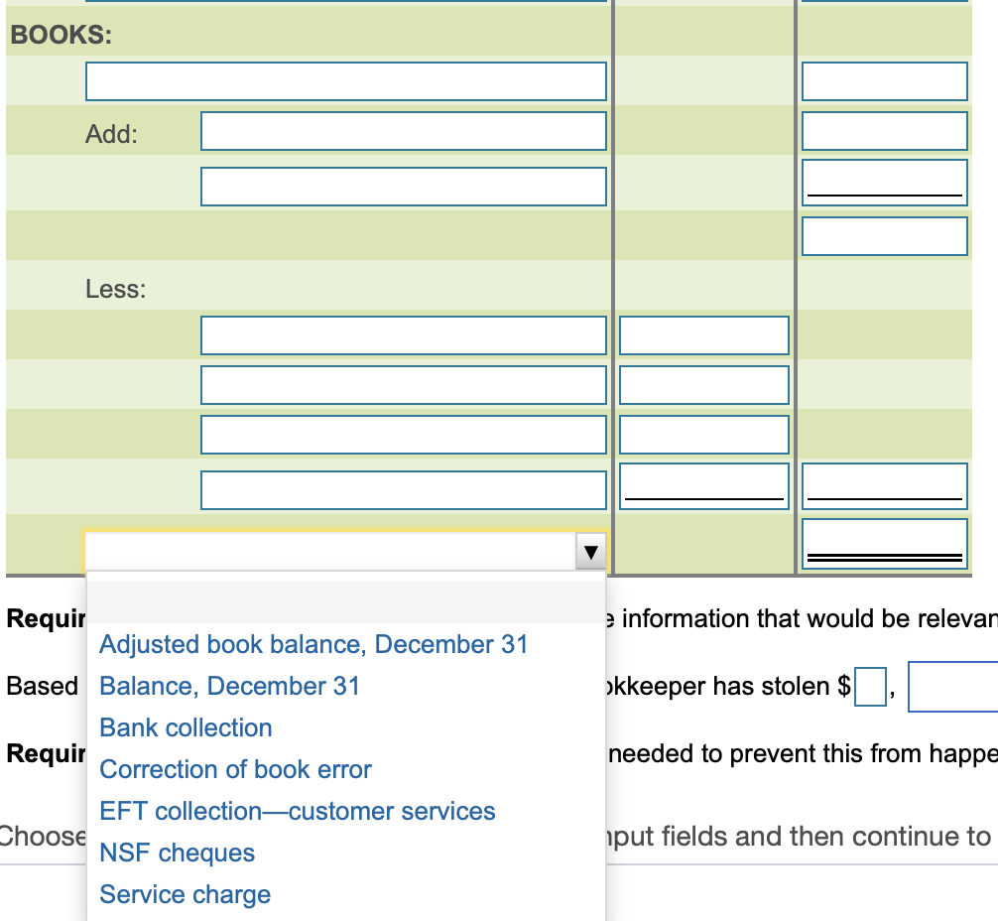Viewport: 998px width, 921px height.
Task: Select 'EFT collection—customer services' entry
Action: 296,811
